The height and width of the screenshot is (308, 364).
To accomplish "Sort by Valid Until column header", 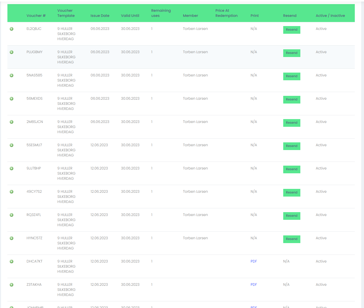I will tap(130, 16).
